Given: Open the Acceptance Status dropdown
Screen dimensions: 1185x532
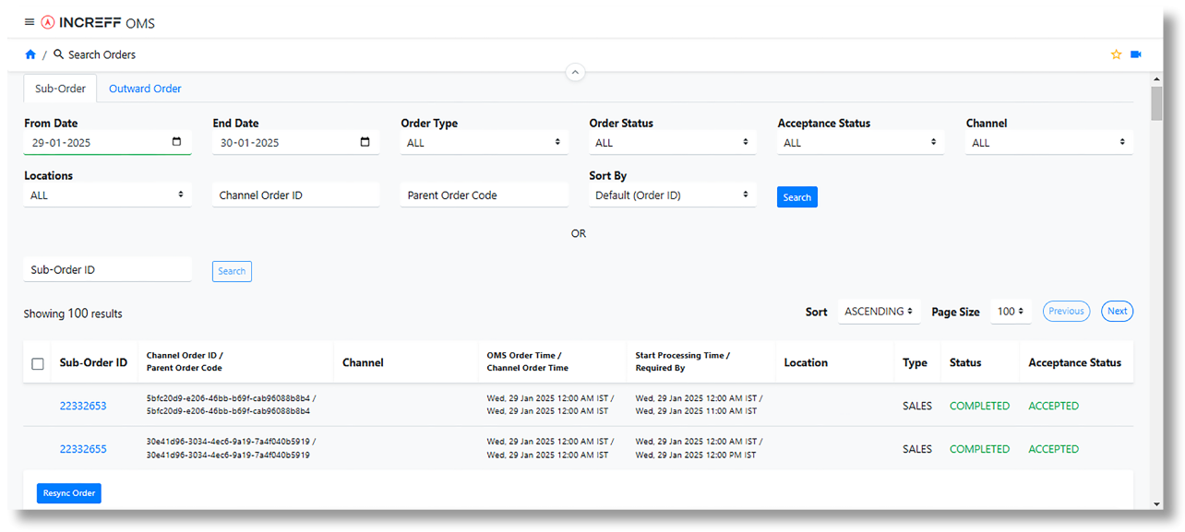Looking at the screenshot, I should tap(861, 143).
